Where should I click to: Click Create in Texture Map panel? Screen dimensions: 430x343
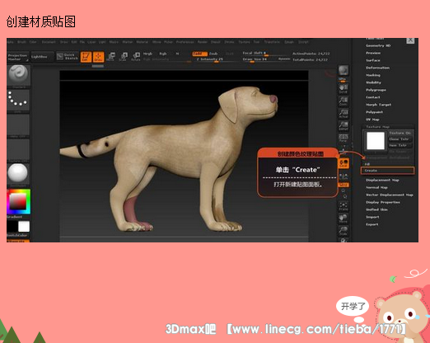pyautogui.click(x=387, y=171)
